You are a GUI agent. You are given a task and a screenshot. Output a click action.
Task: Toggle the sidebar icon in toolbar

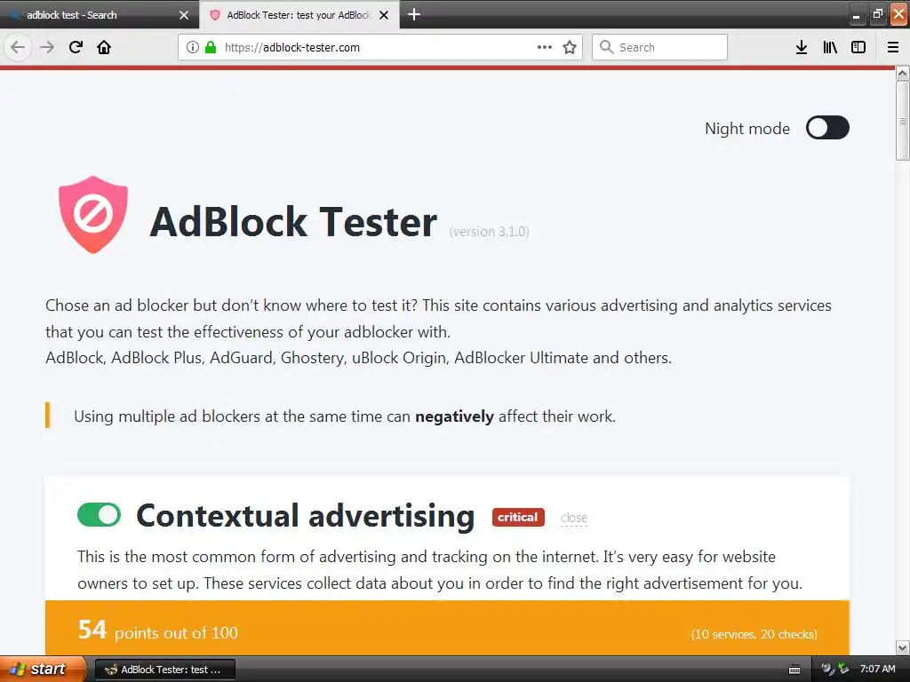pos(858,47)
